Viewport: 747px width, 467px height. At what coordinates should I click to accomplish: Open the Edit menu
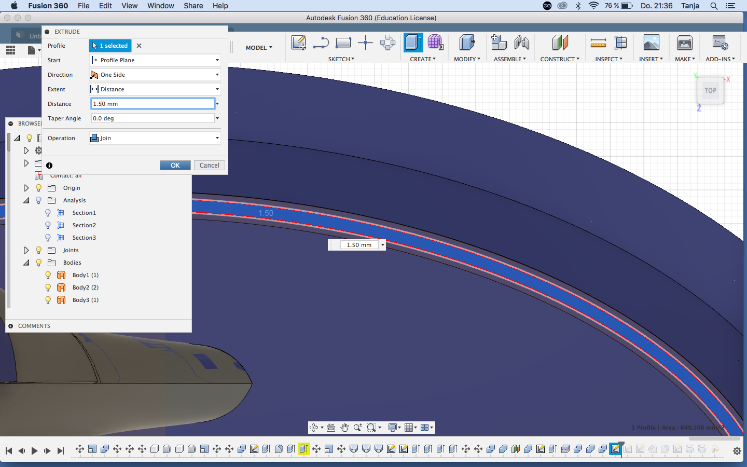pos(106,6)
